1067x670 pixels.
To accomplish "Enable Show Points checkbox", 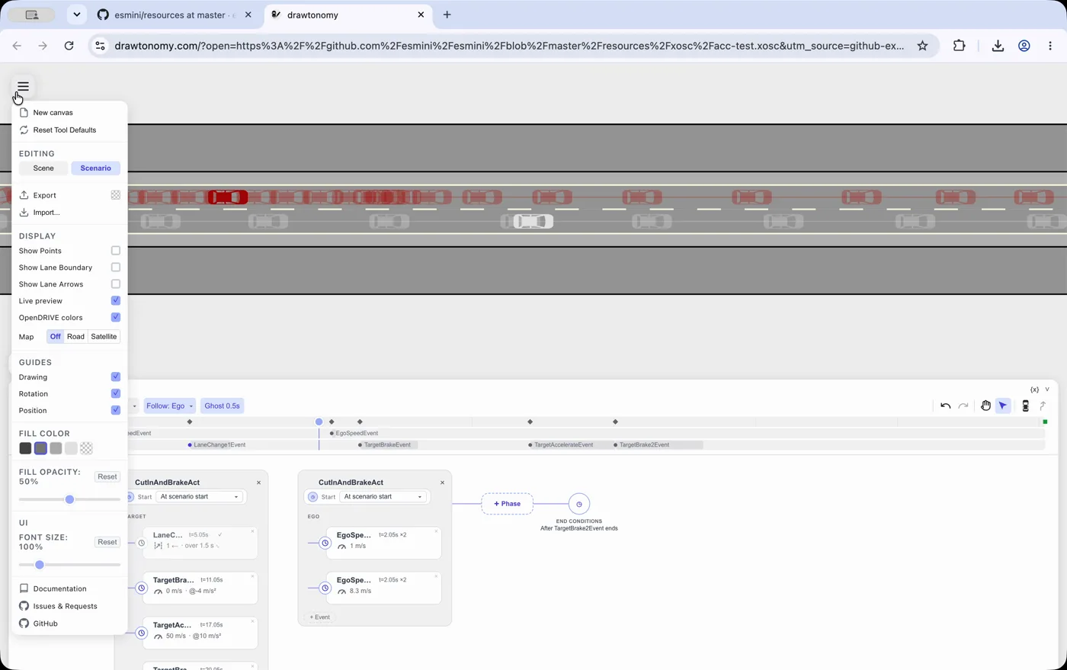I will coord(116,251).
